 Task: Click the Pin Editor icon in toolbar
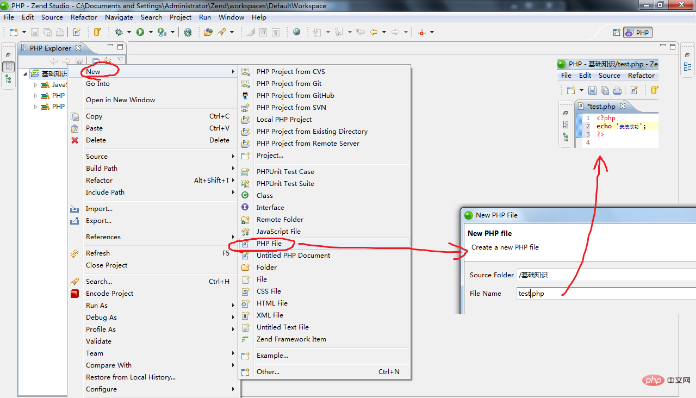click(x=422, y=32)
